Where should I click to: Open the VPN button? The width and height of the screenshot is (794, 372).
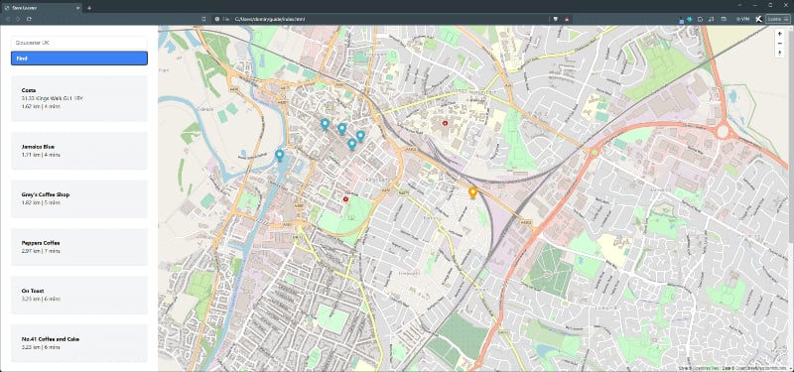click(742, 19)
